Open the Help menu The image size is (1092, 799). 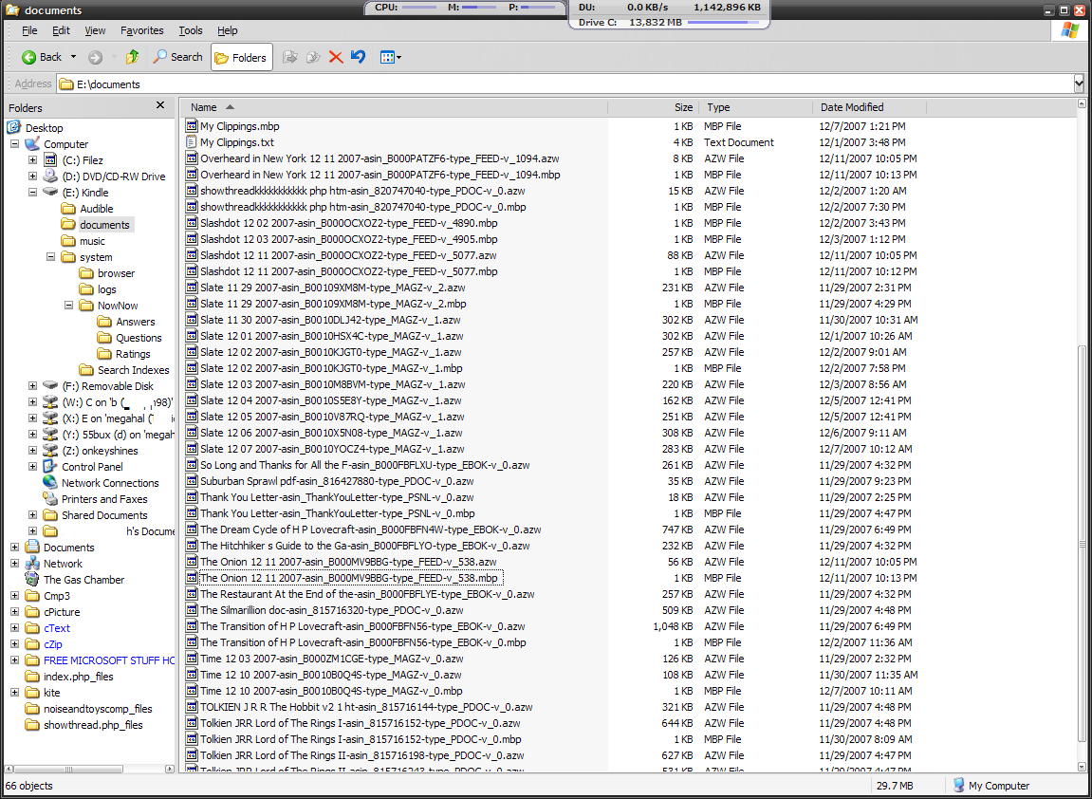click(227, 30)
